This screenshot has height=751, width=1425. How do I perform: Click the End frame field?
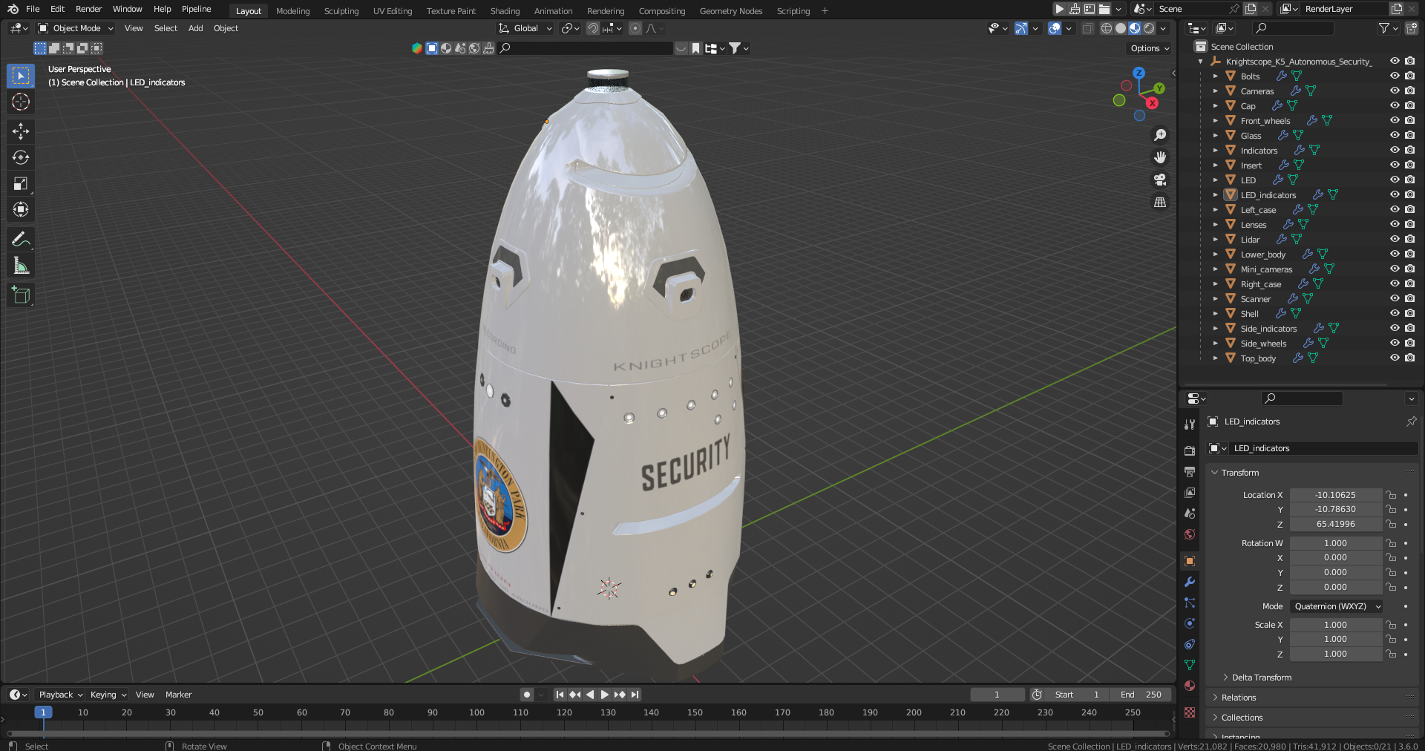[x=1141, y=695]
